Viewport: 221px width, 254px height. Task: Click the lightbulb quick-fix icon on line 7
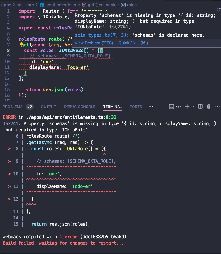tap(21, 44)
